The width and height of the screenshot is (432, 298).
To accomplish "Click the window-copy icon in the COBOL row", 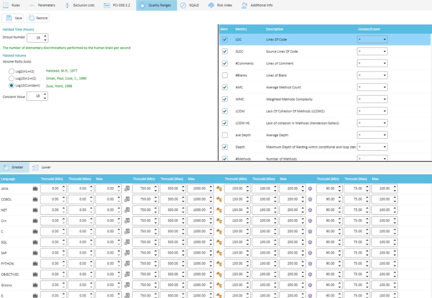I will pos(126,199).
